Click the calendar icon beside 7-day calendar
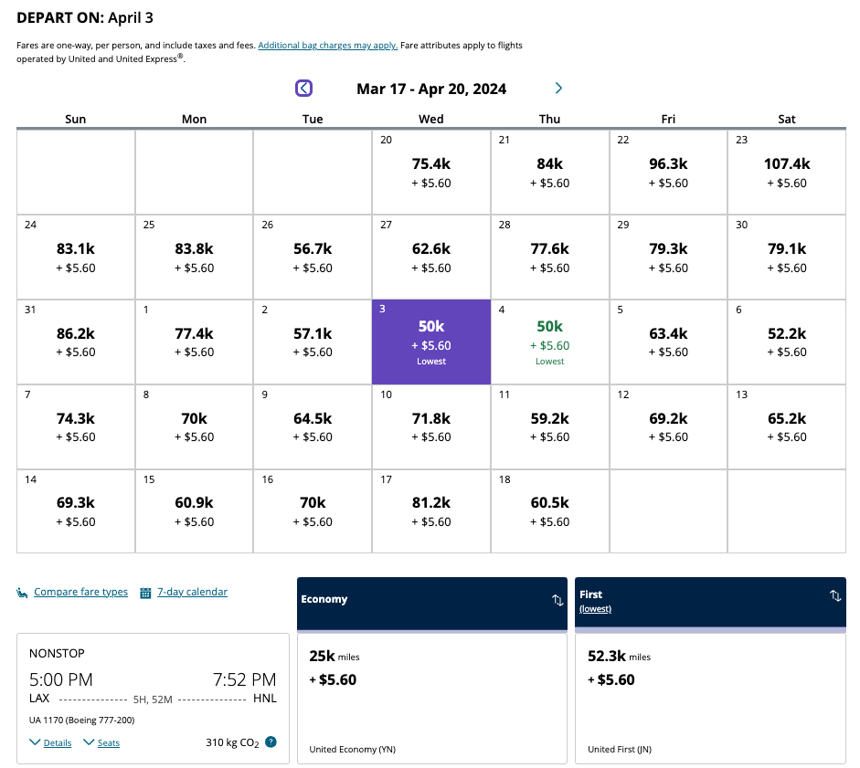 point(144,592)
